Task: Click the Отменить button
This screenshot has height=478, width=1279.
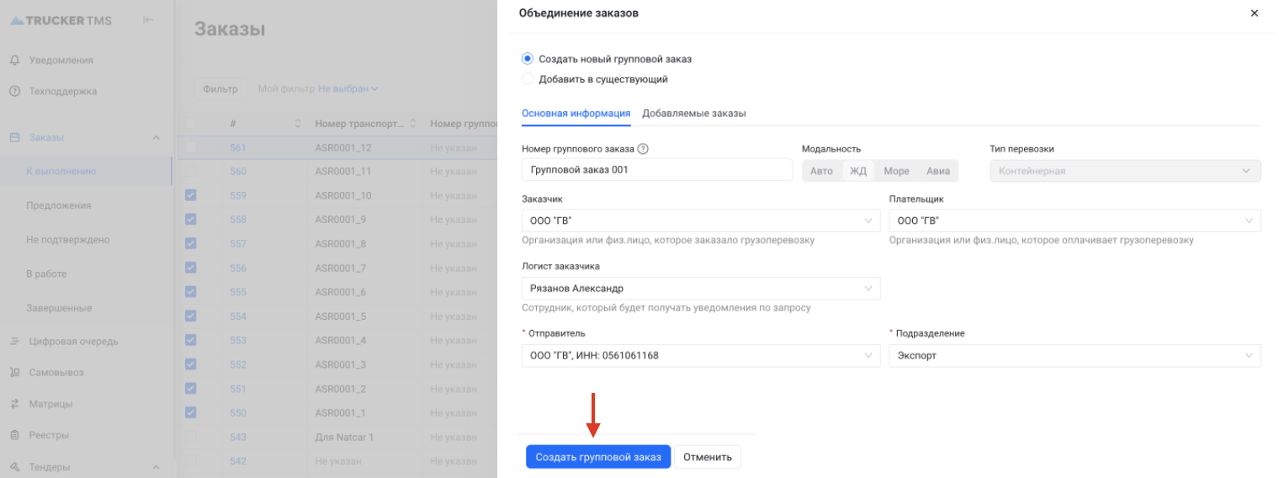Action: [x=708, y=457]
